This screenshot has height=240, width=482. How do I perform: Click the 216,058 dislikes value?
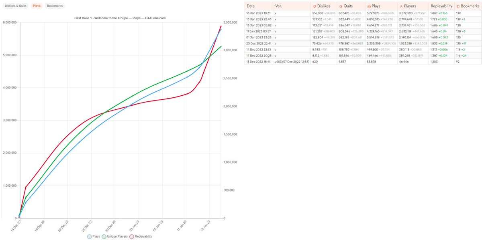point(317,13)
